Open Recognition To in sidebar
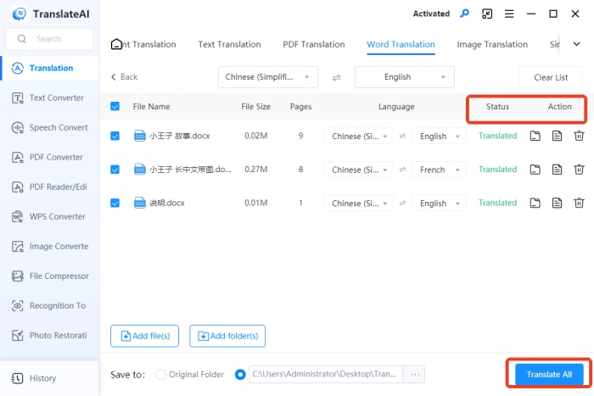The height and width of the screenshot is (396, 594). [x=49, y=305]
